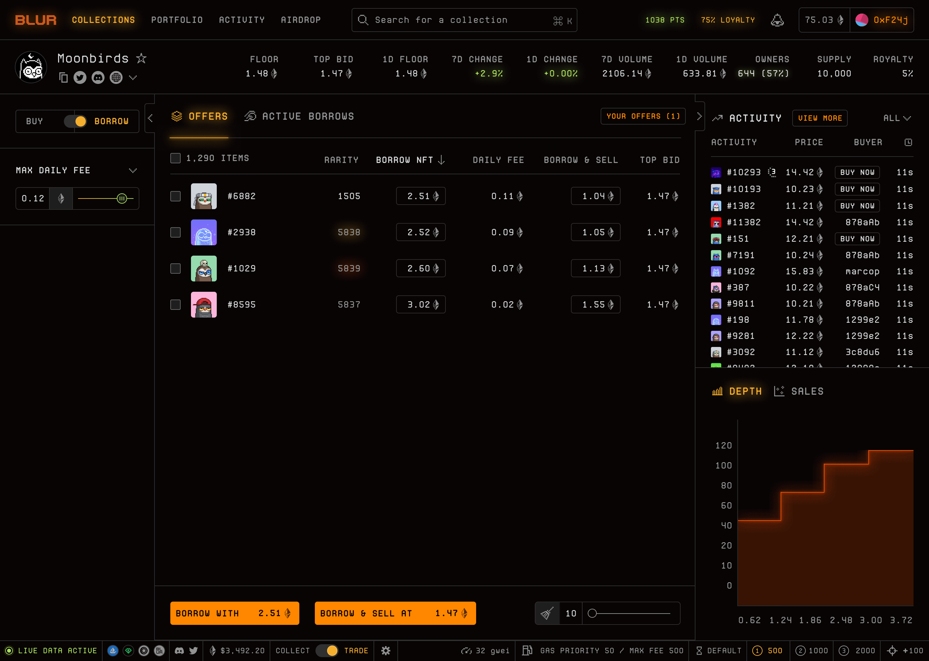Select checkbox for item #8595
This screenshot has height=661, width=929.
[175, 304]
